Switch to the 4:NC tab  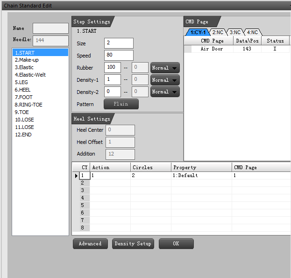click(x=252, y=32)
